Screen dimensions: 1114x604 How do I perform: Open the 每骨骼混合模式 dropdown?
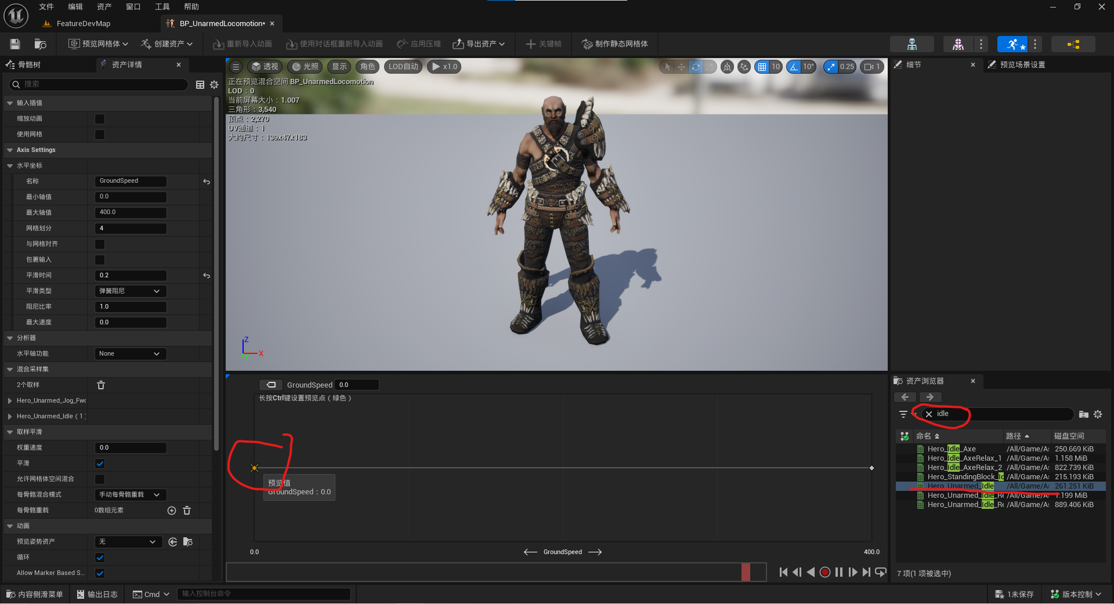[131, 495]
